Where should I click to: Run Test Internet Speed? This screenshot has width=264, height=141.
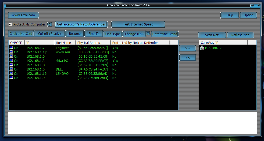tap(138, 24)
